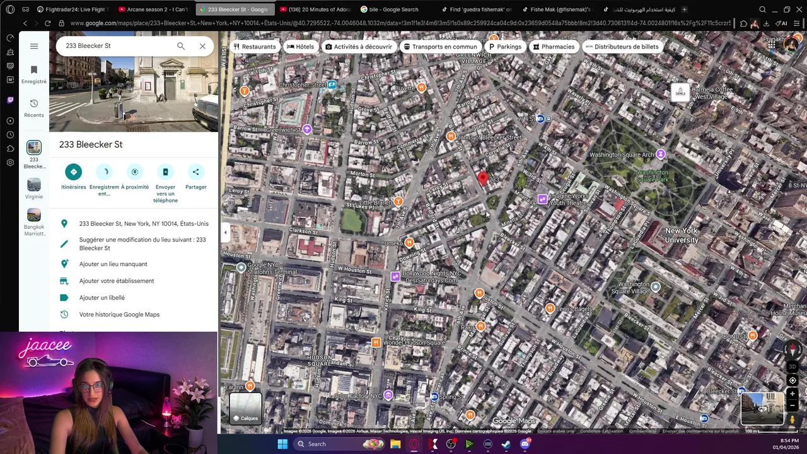This screenshot has width=807, height=454.
Task: Open the Calques layers switcher
Action: click(246, 407)
